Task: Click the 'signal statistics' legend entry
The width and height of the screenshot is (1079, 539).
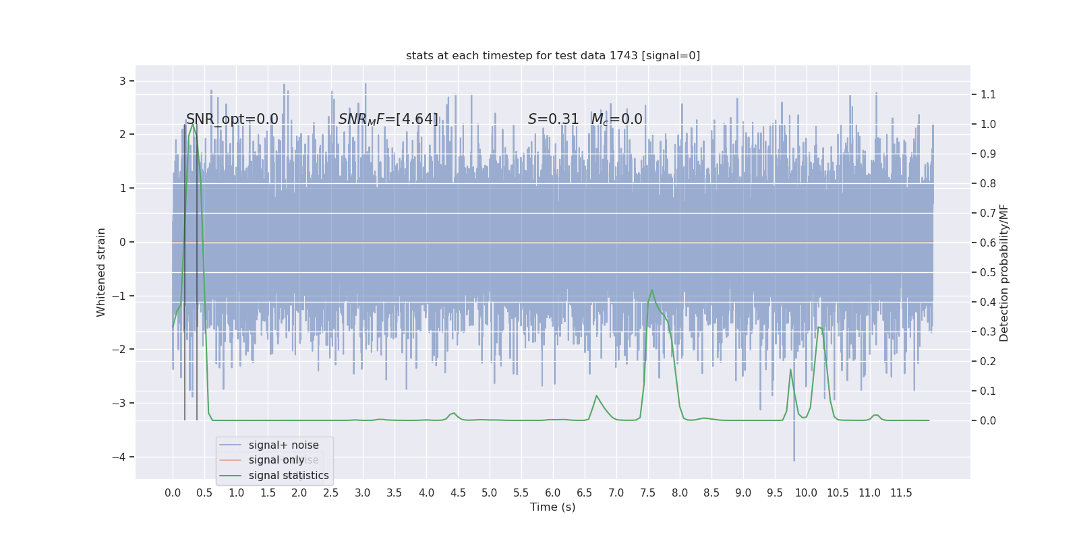Action: tap(289, 476)
